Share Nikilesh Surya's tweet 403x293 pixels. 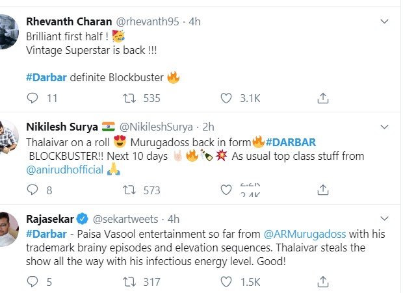coord(322,190)
